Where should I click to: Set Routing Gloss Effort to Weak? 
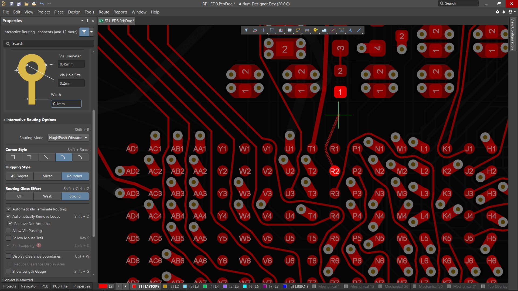tap(47, 196)
